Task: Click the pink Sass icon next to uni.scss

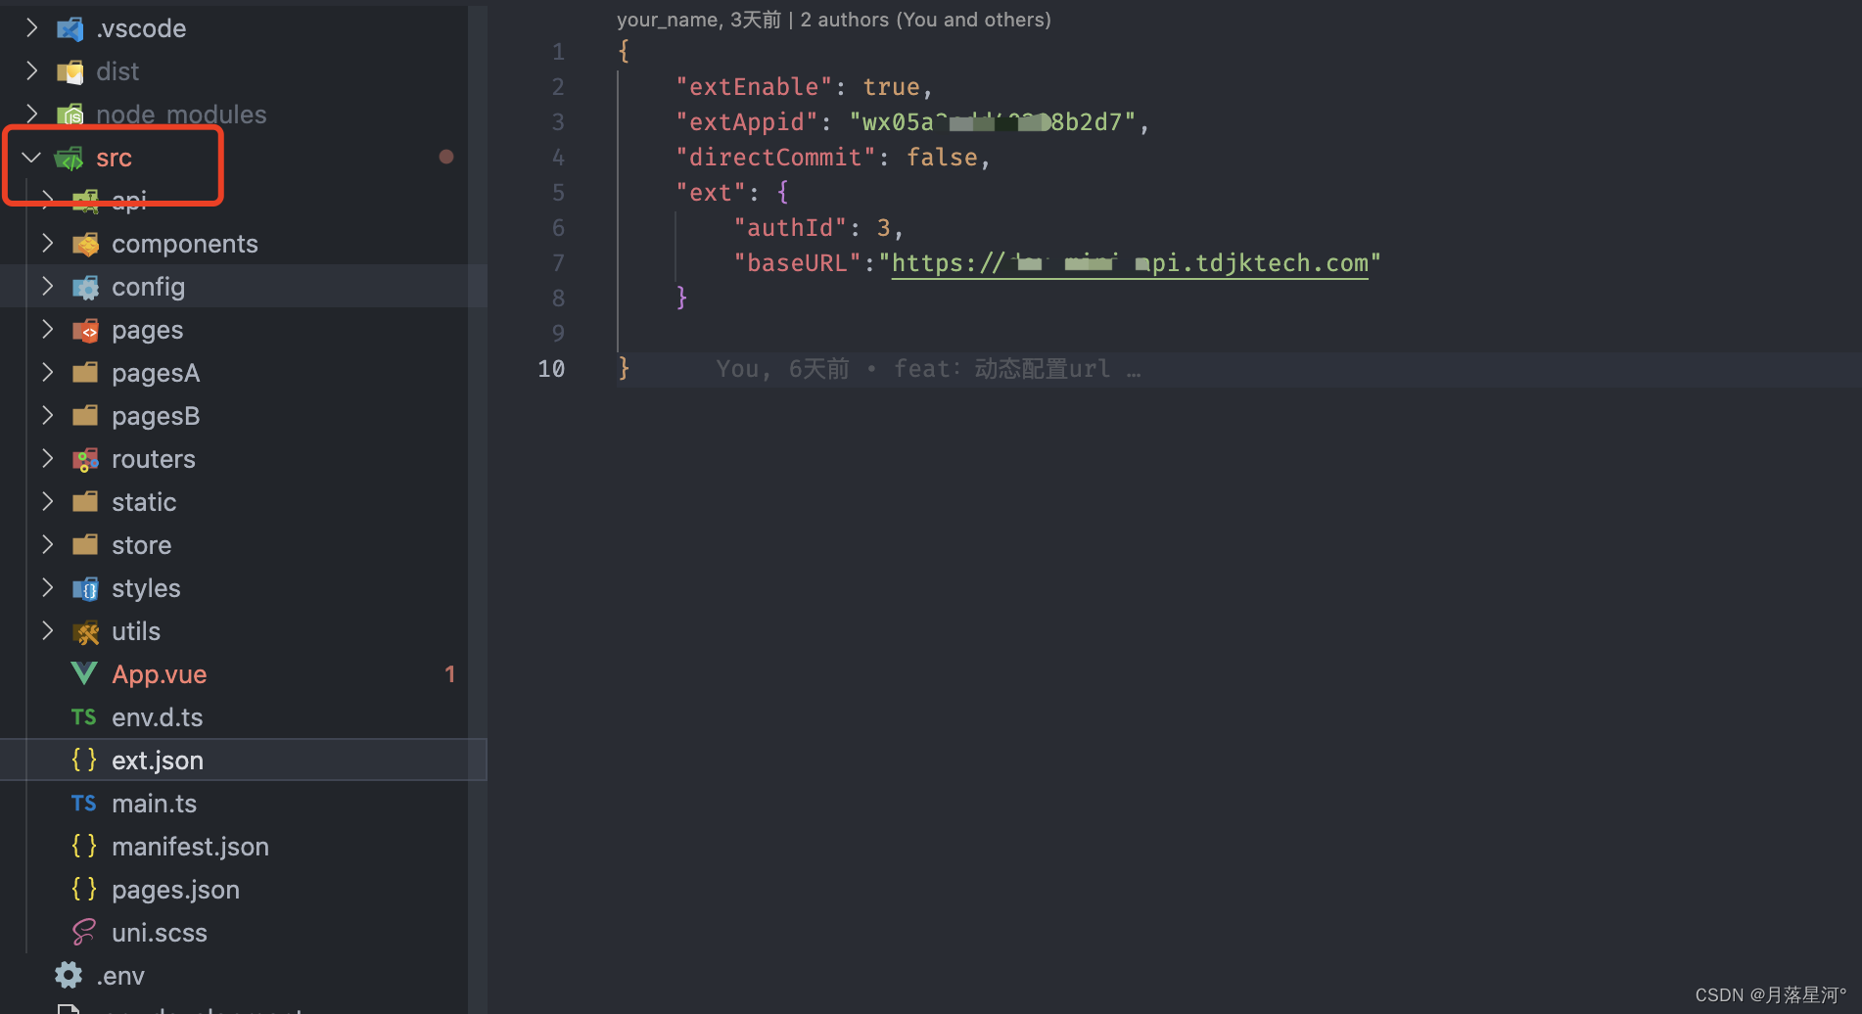Action: pyautogui.click(x=84, y=932)
